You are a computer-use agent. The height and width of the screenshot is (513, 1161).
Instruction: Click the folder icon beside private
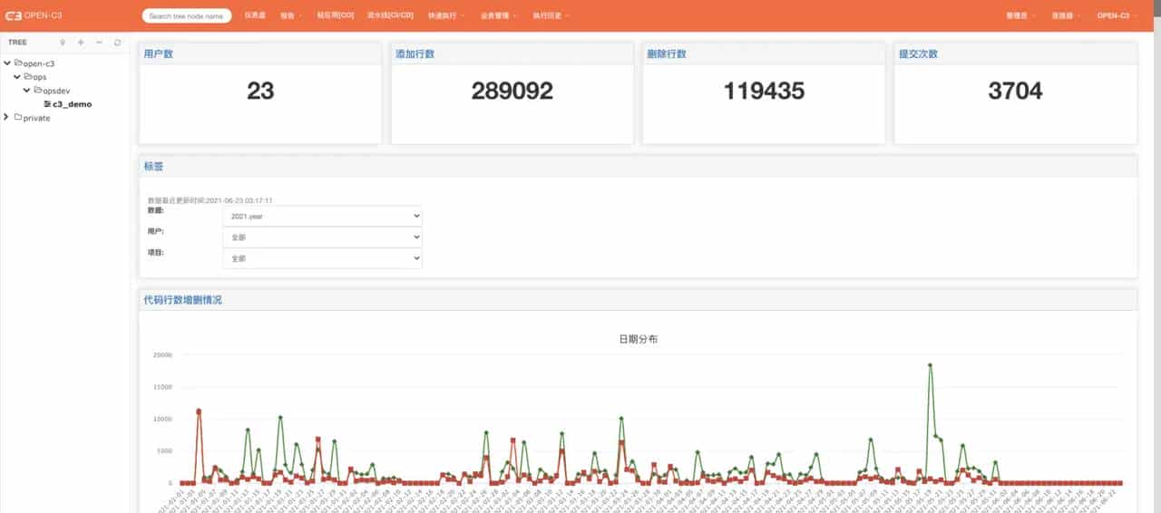click(x=18, y=118)
